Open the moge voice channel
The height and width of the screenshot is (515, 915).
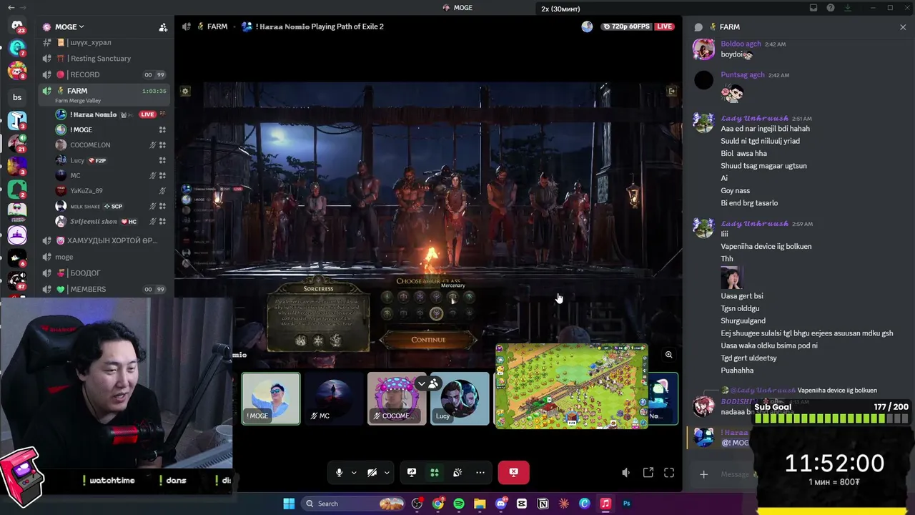click(102, 257)
